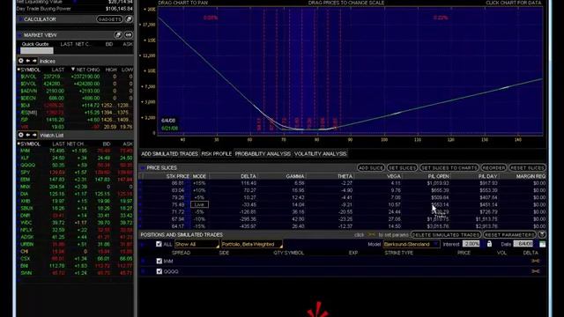This screenshot has width=564, height=317.
Task: Select SPY in the Watch List
Action: (x=76, y=173)
